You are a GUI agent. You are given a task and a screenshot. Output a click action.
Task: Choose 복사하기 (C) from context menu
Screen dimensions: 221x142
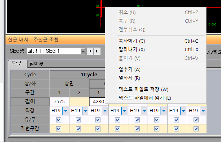point(155,41)
